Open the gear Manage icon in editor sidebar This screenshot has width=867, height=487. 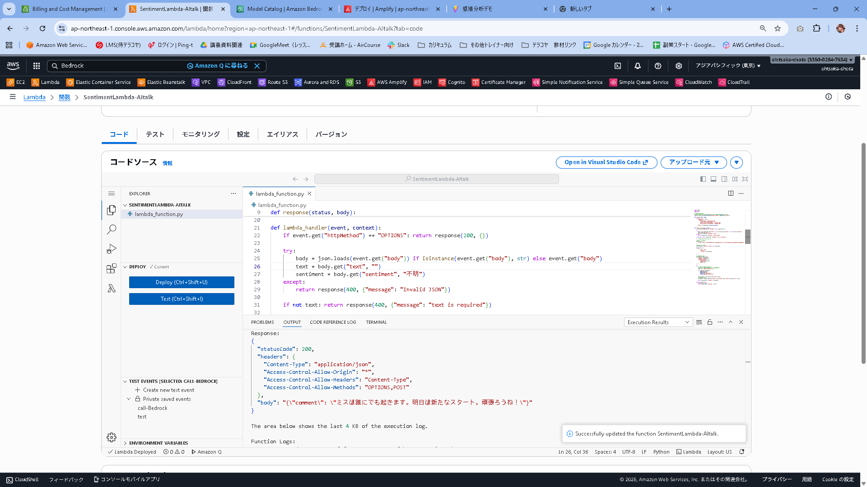[112, 437]
